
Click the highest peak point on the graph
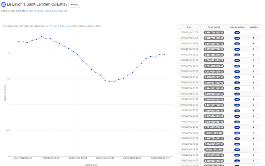41,37
